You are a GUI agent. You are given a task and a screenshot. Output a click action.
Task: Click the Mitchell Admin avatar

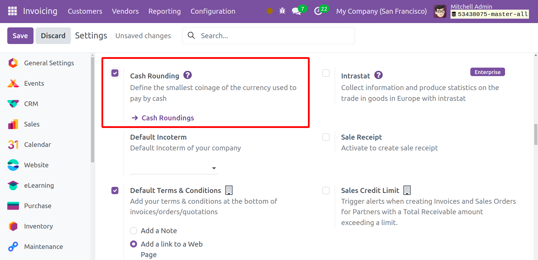(x=440, y=11)
